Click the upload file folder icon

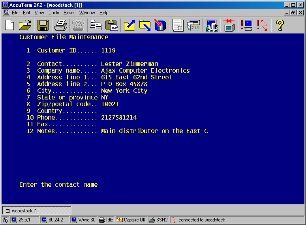[x=130, y=25]
